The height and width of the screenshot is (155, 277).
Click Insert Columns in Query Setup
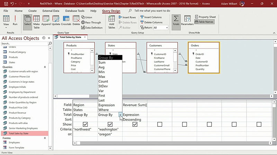pos(151,17)
